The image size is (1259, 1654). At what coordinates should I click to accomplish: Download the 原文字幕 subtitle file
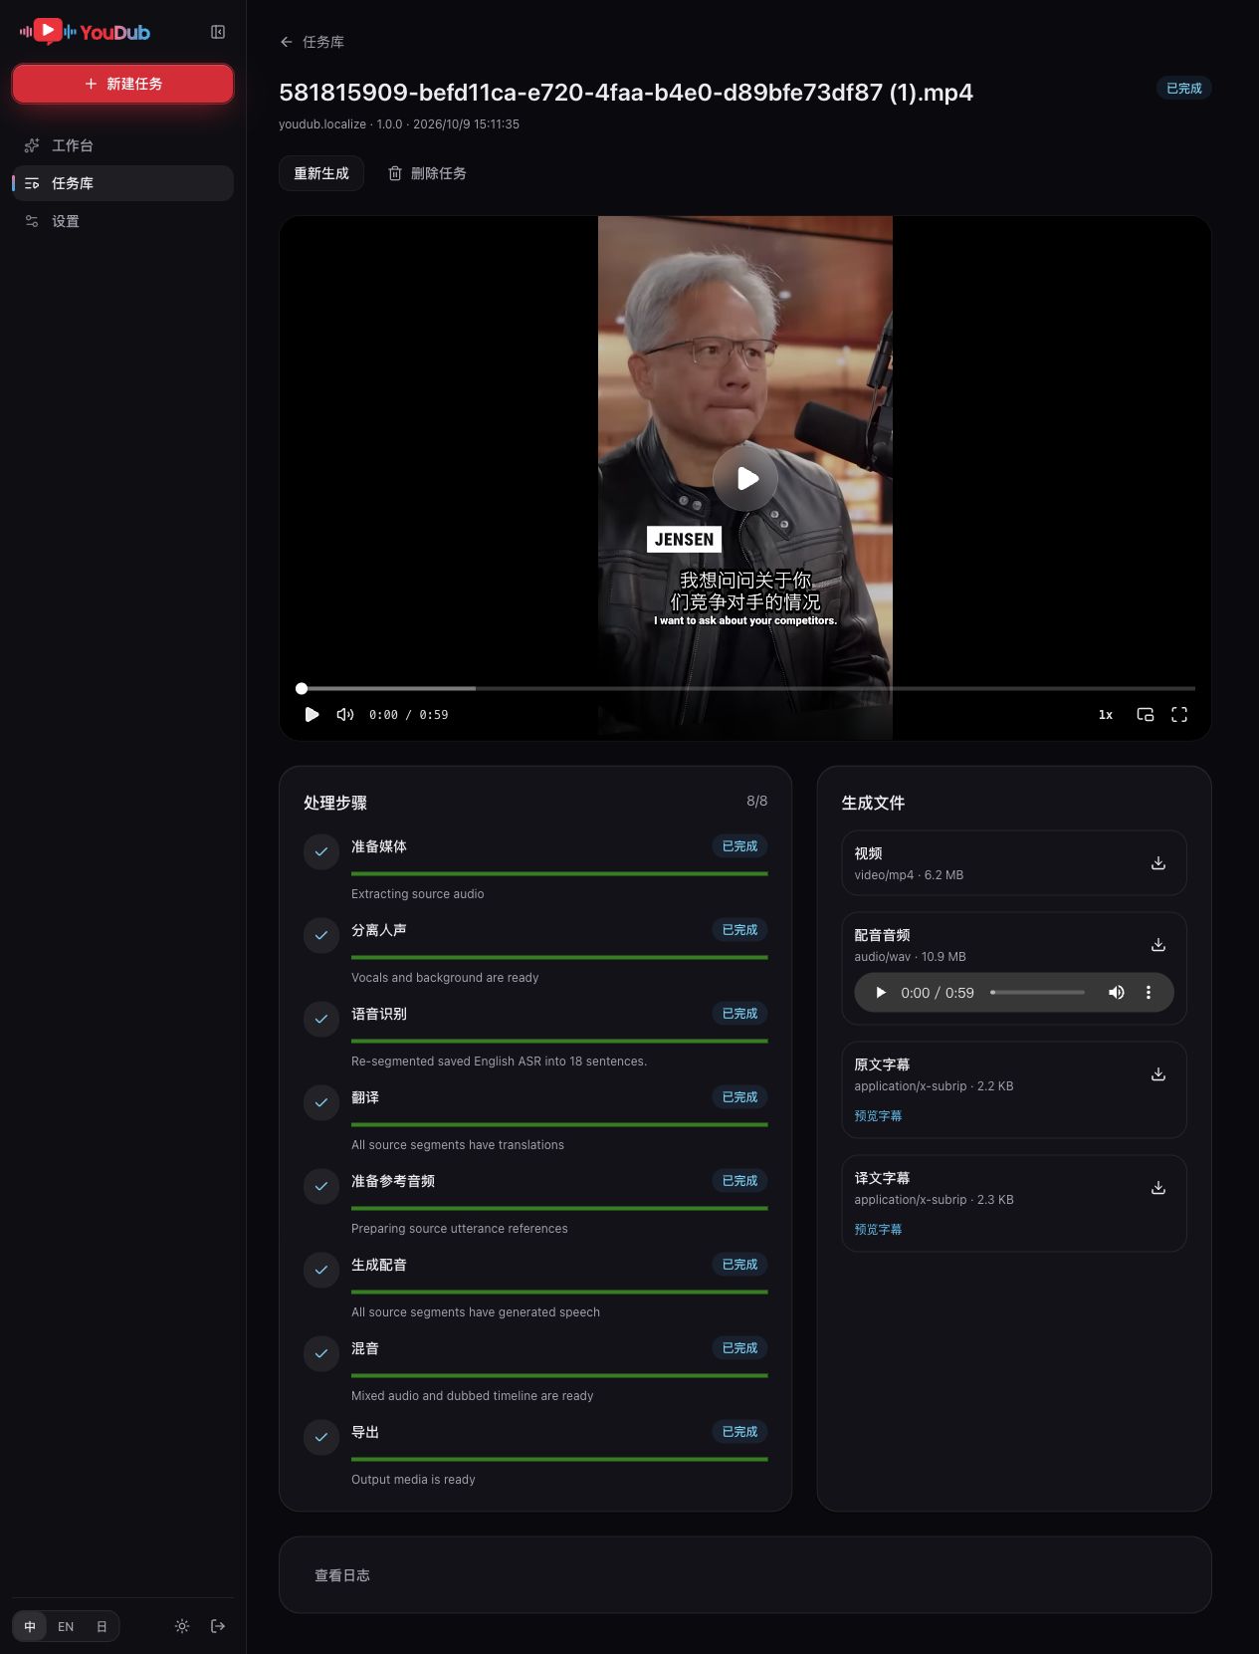click(1158, 1073)
